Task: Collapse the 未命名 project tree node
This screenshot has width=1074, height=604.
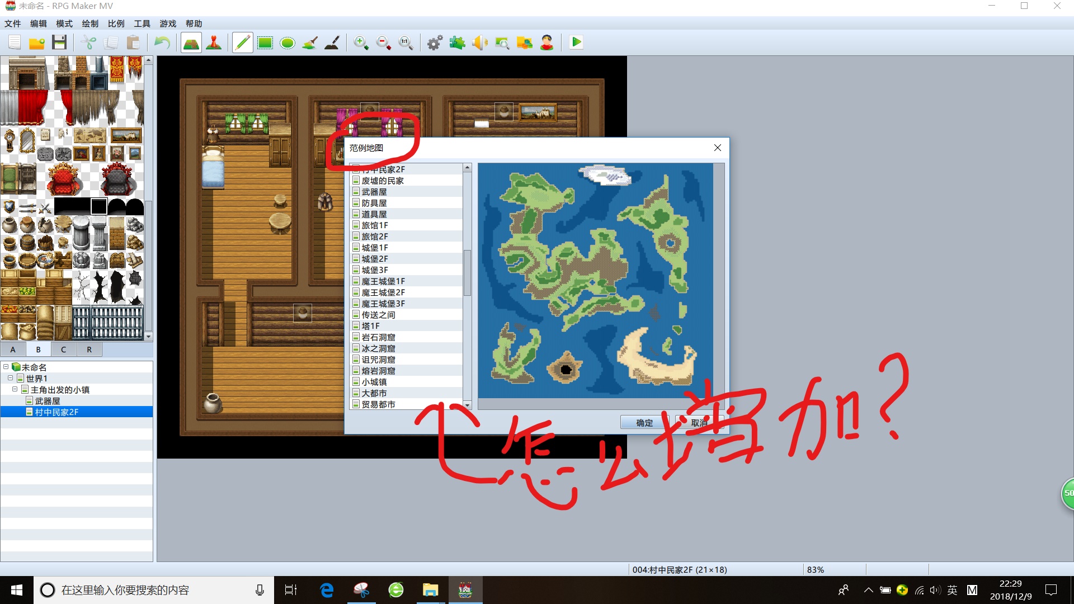Action: click(6, 367)
